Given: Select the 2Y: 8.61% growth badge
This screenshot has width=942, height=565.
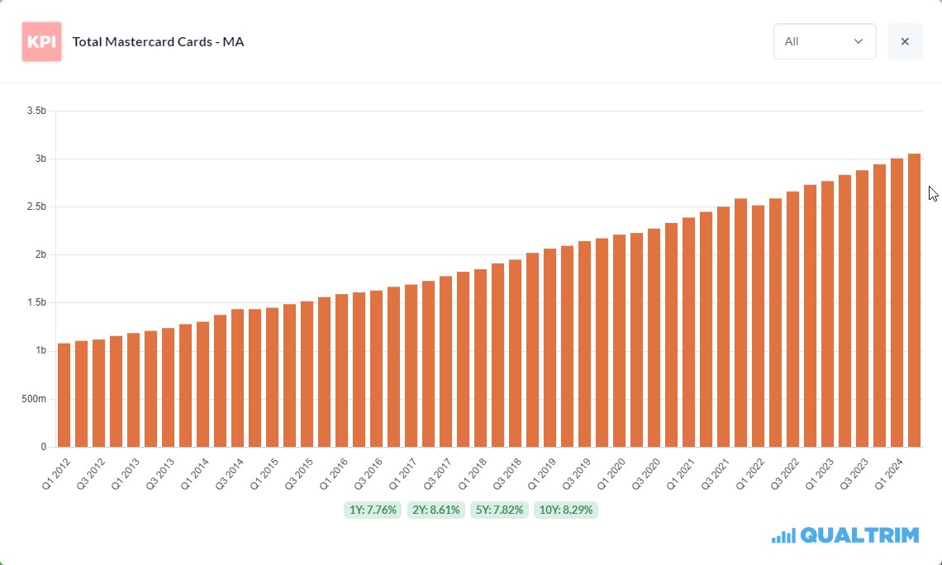Looking at the screenshot, I should [x=436, y=510].
